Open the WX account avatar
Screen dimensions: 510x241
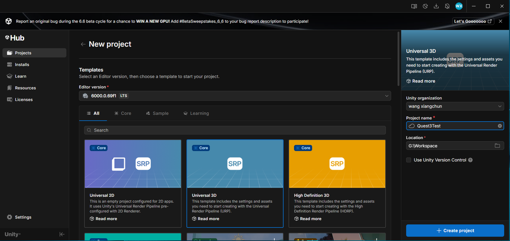(459, 6)
